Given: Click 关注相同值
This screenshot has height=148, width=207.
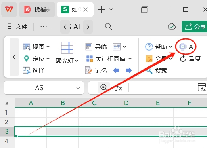Looking at the screenshot, I should point(105,59).
